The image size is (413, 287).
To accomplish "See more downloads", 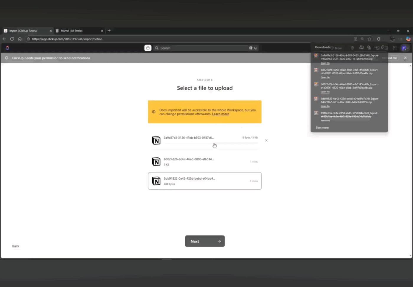I will (322, 127).
